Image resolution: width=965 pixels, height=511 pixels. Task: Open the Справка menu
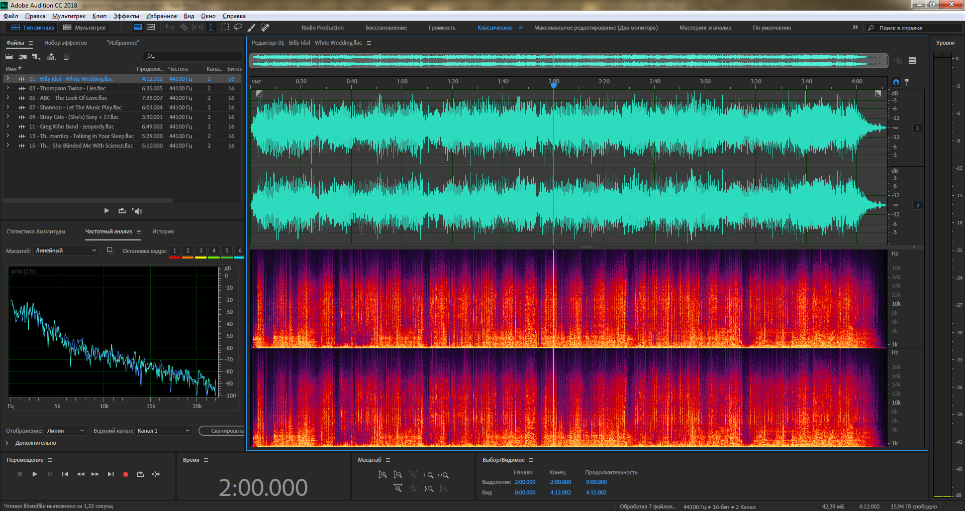click(234, 16)
